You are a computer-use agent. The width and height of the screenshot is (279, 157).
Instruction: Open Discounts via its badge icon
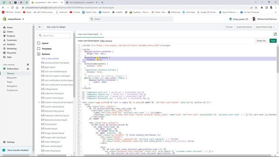tap(4, 53)
